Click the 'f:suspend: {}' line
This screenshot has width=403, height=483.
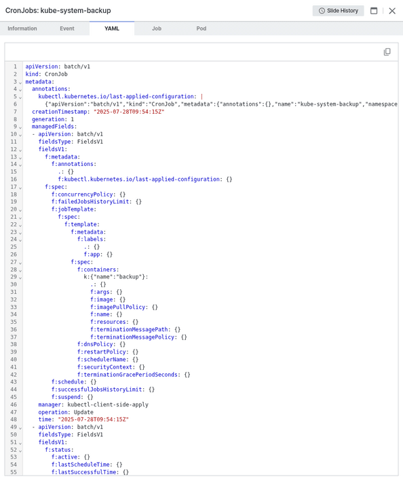[72, 397]
